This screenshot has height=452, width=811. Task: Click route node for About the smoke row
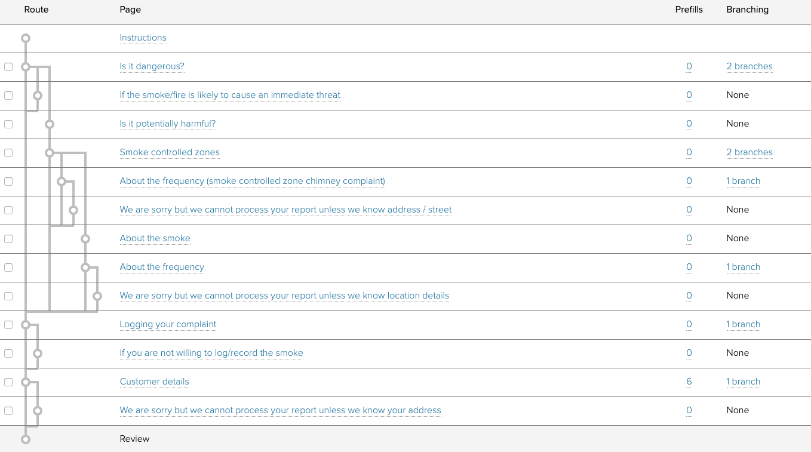coord(85,239)
